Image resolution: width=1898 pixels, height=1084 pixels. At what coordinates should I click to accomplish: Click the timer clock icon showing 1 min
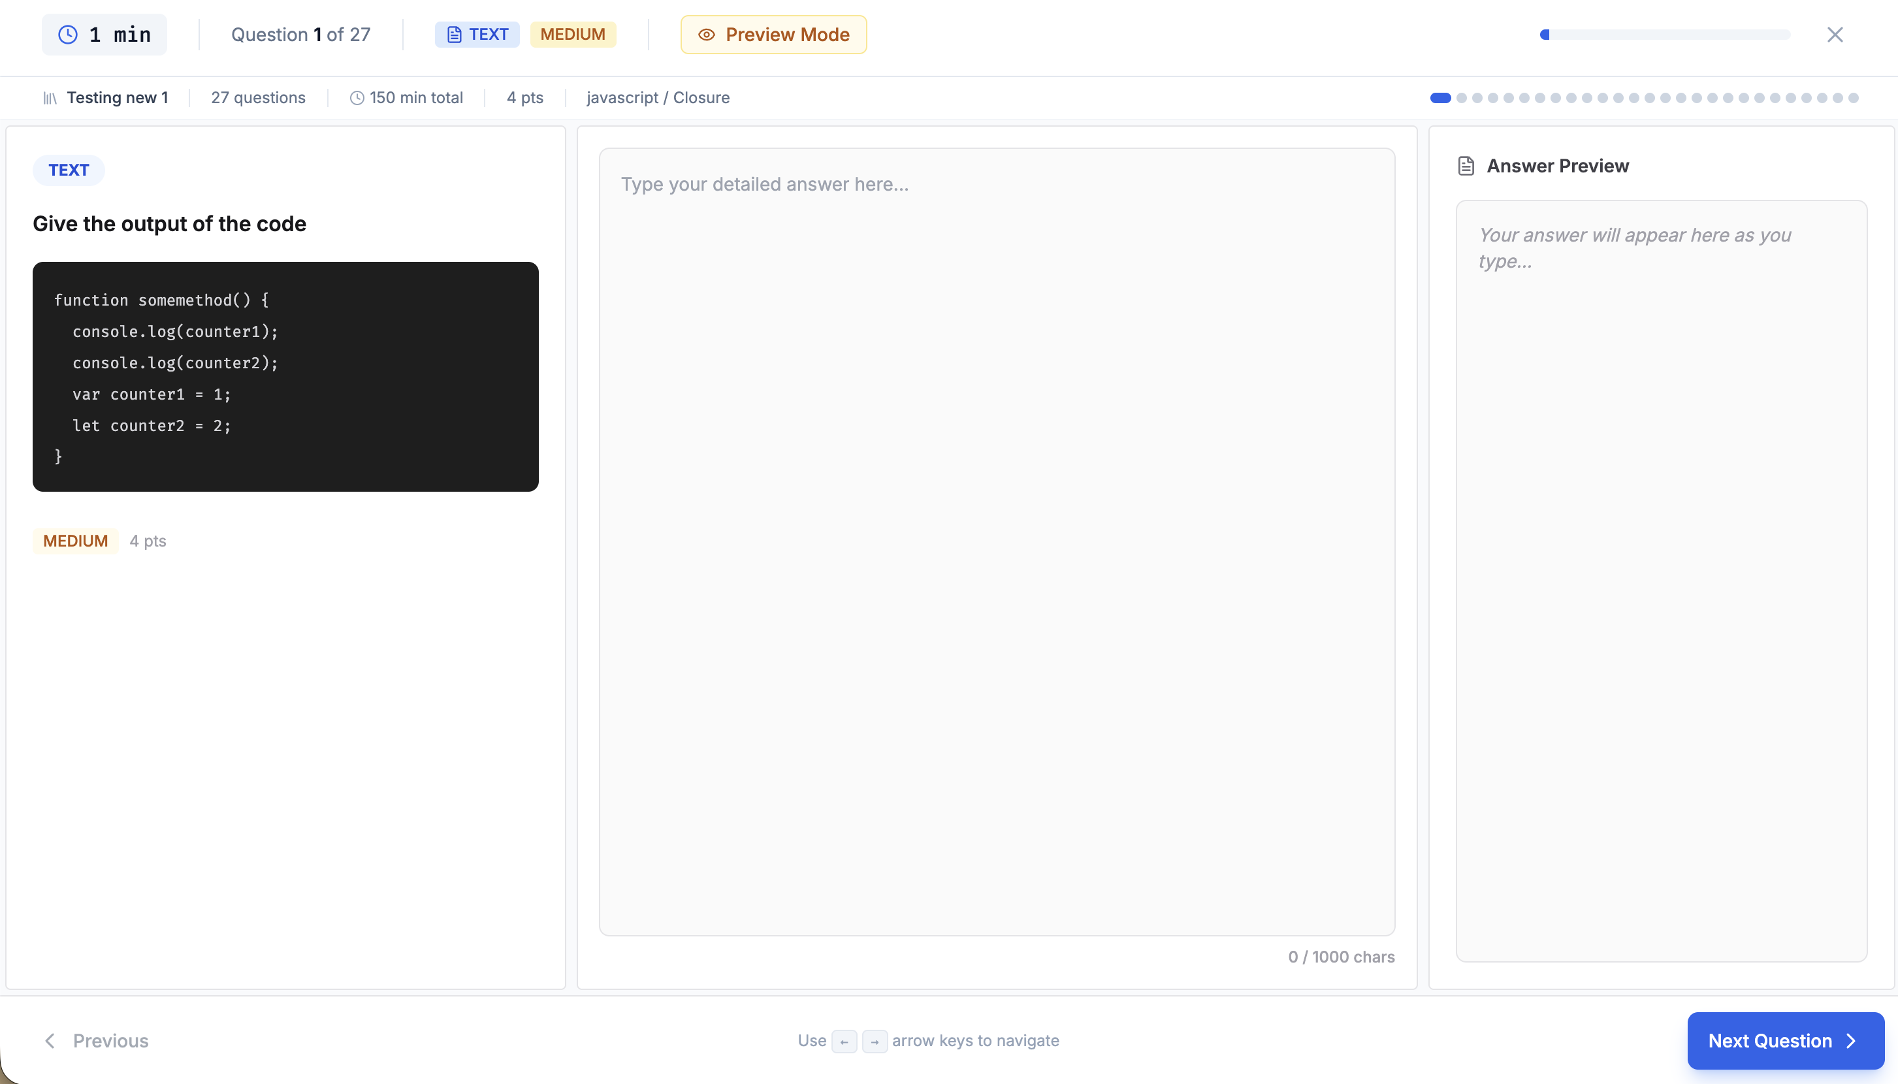click(x=69, y=34)
